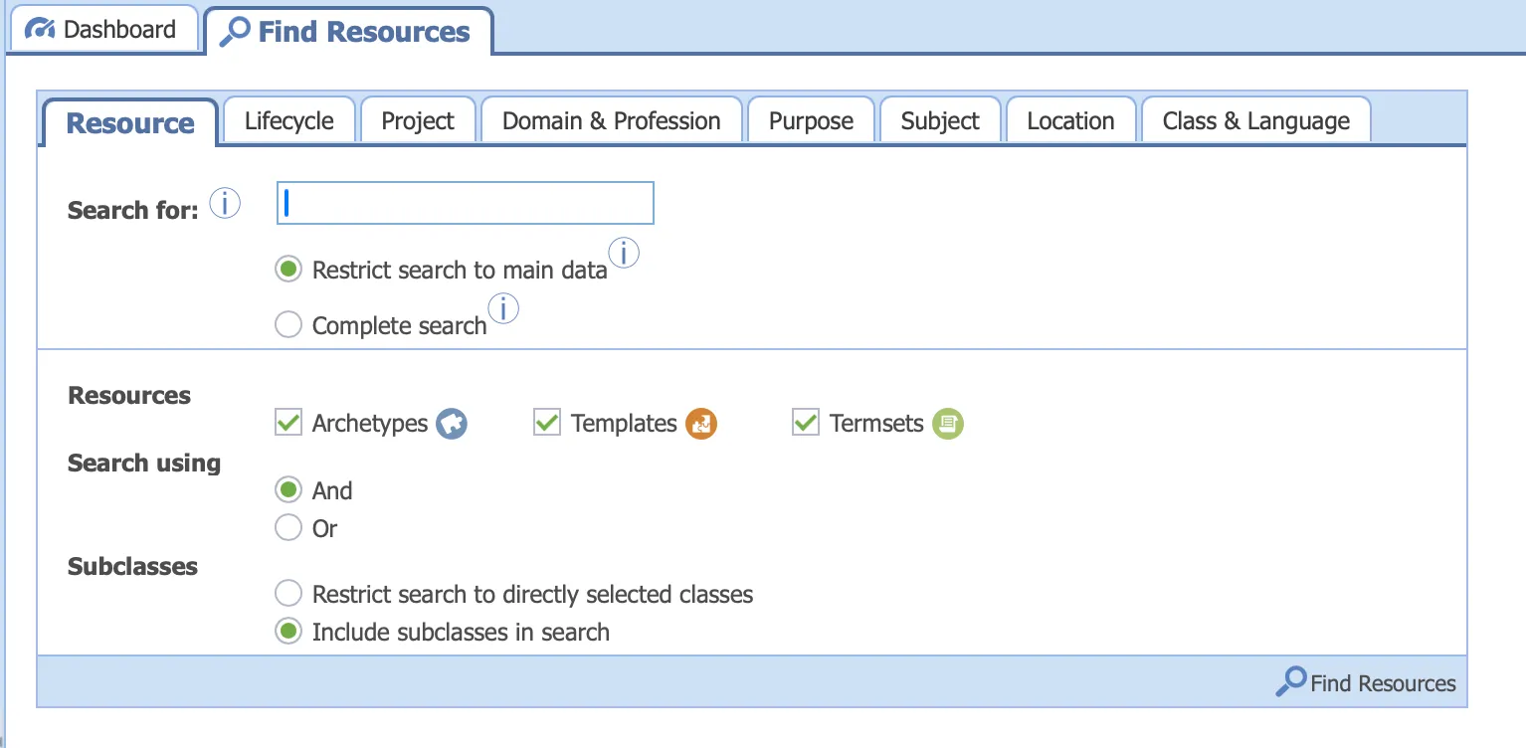Switch to the Lifecycle tab
The image size is (1526, 748).
(x=288, y=120)
